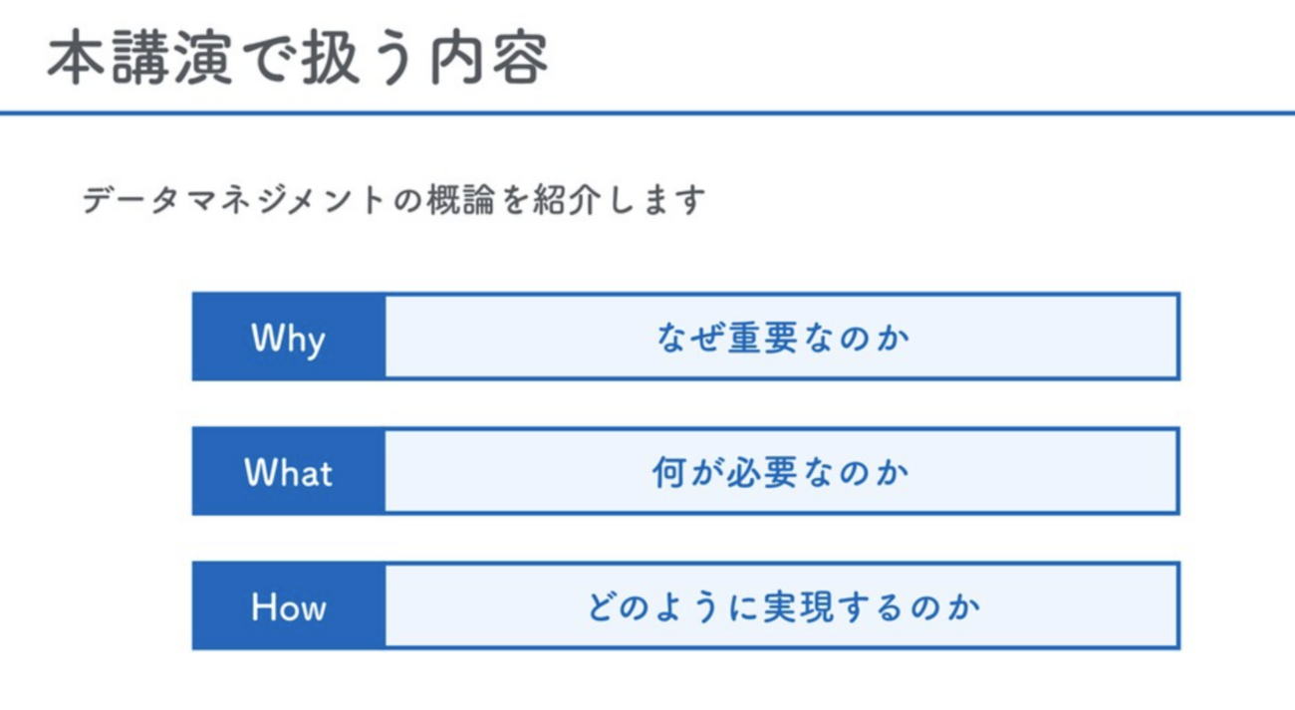Select the dark blue How label
Screen dimensions: 1295x710
point(288,606)
